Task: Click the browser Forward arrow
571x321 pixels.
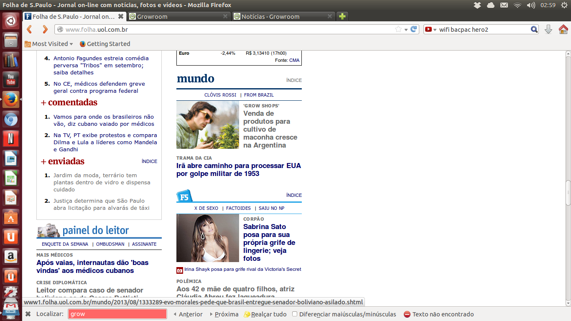Action: pyautogui.click(x=45, y=29)
